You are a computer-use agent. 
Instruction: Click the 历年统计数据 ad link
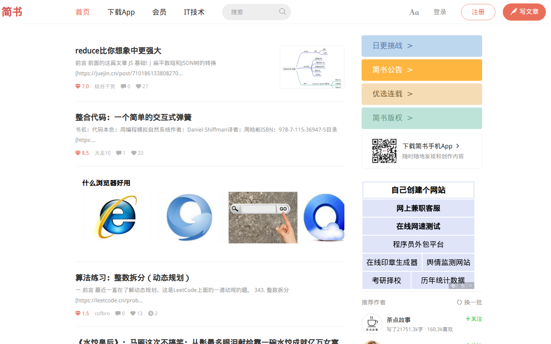click(443, 280)
